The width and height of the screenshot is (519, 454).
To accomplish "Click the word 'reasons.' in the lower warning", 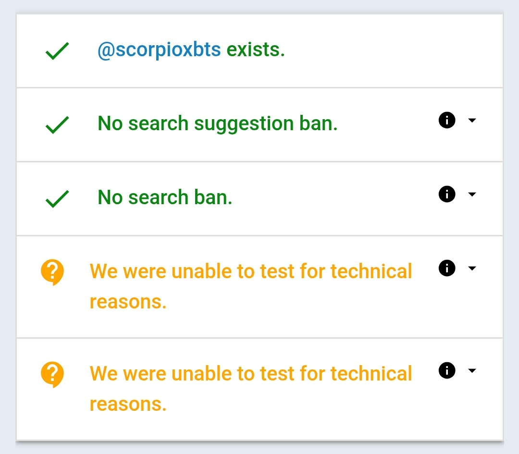I will (x=128, y=404).
